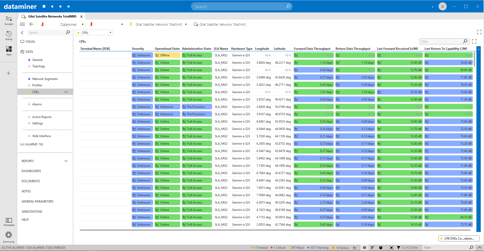This screenshot has height=251, width=484.
Task: Select the alarm list view icon
Action: click(365, 248)
